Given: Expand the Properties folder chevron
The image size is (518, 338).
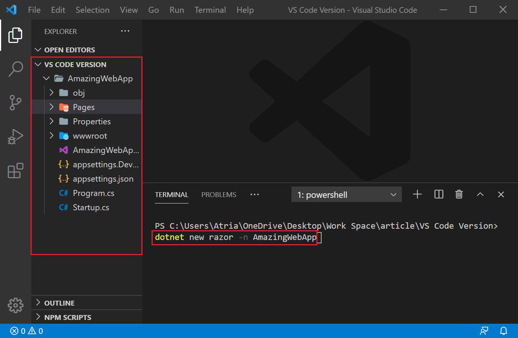Looking at the screenshot, I should [x=52, y=121].
